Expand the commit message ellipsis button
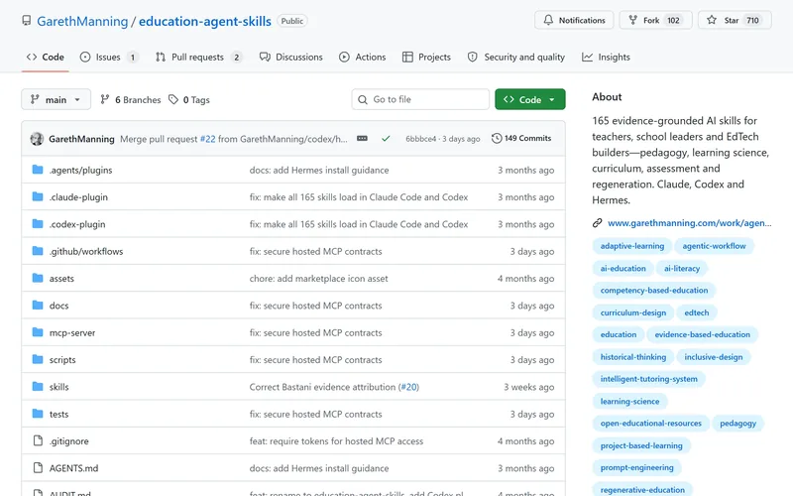Image resolution: width=793 pixels, height=496 pixels. (362, 139)
